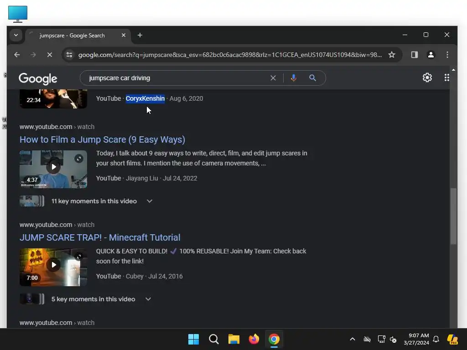Click the Jiayang Liu channel text
This screenshot has height=350, width=467.
[x=142, y=178]
